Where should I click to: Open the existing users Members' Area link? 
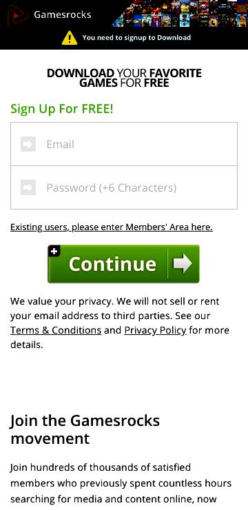[x=112, y=227]
